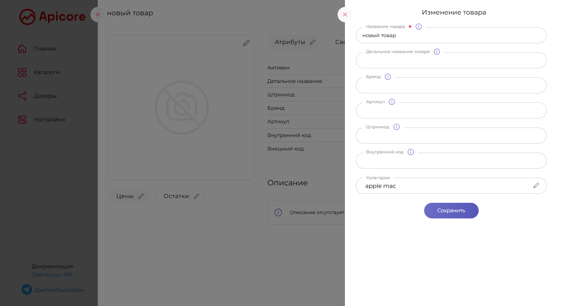Click the Штрихкод info icon
The image size is (563, 306).
click(x=397, y=127)
